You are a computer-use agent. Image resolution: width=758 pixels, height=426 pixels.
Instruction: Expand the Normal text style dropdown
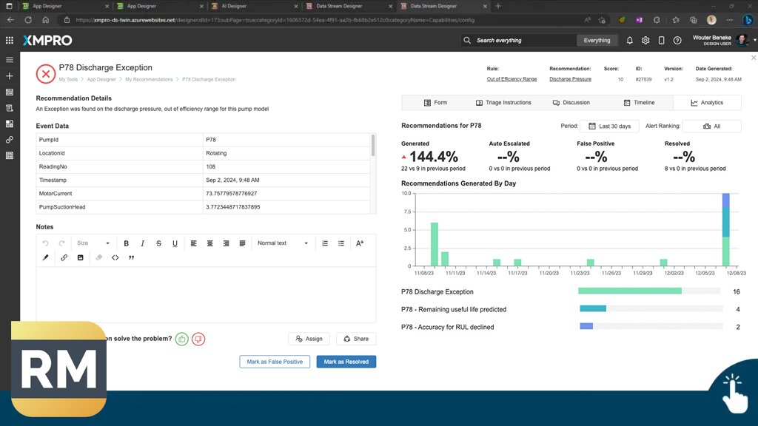point(283,243)
